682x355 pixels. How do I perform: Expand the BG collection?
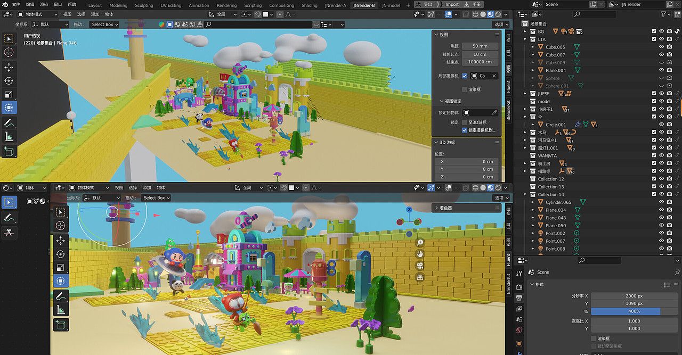tap(525, 31)
